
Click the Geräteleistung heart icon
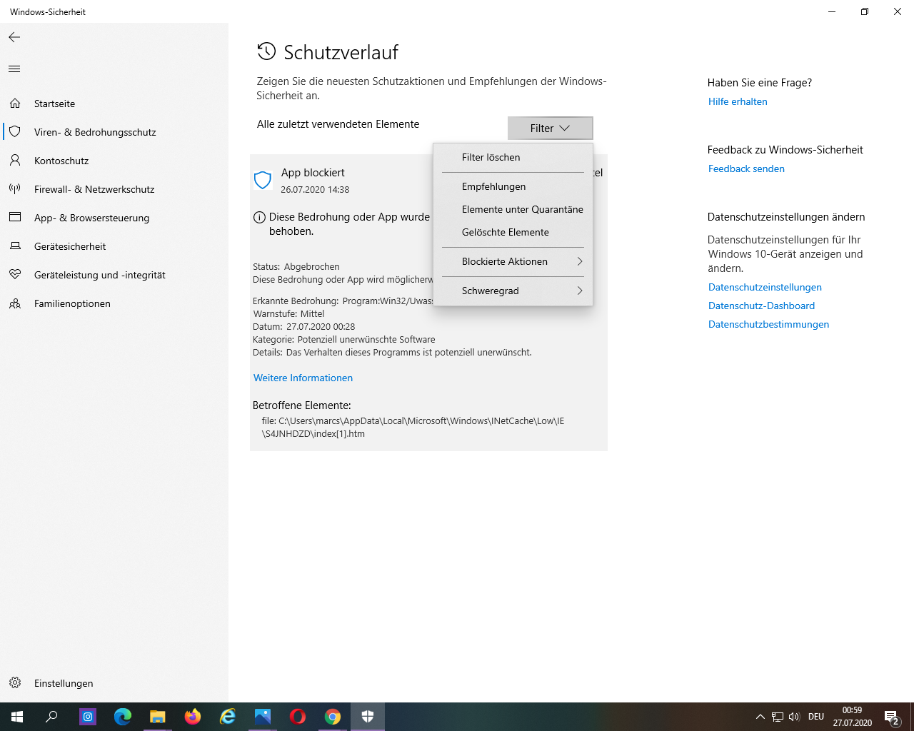point(15,275)
